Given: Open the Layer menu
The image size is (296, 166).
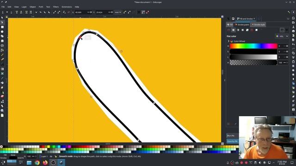Looking at the screenshot, I should point(24,7).
